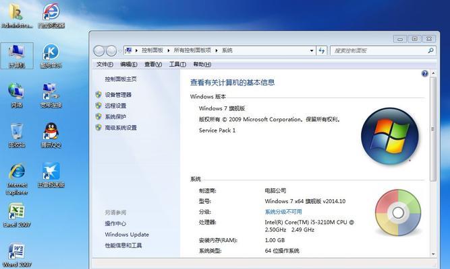This screenshot has width=450, height=269.
Task: Click the refresh button next to the address bar
Action: [321, 50]
